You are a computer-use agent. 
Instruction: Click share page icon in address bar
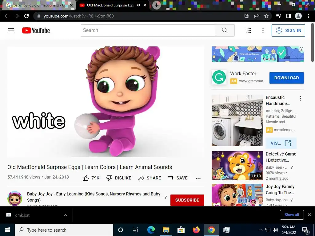pyautogui.click(x=257, y=16)
